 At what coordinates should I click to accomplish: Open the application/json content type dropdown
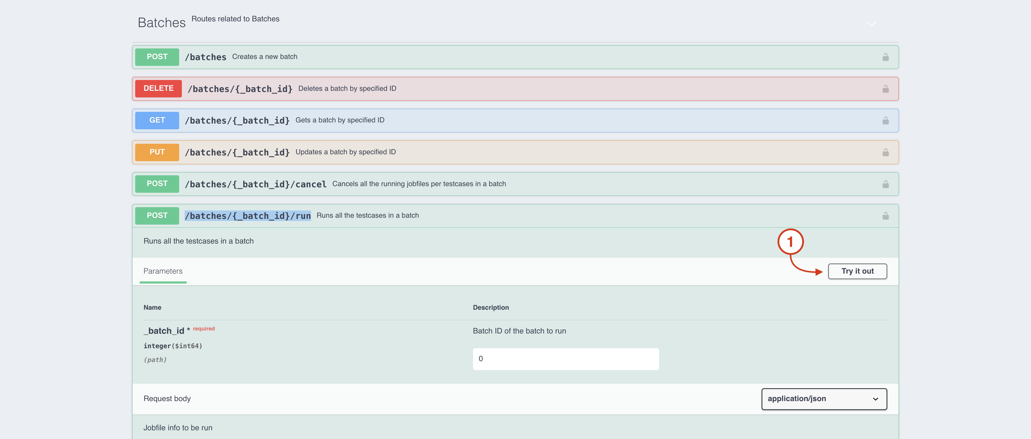[824, 399]
